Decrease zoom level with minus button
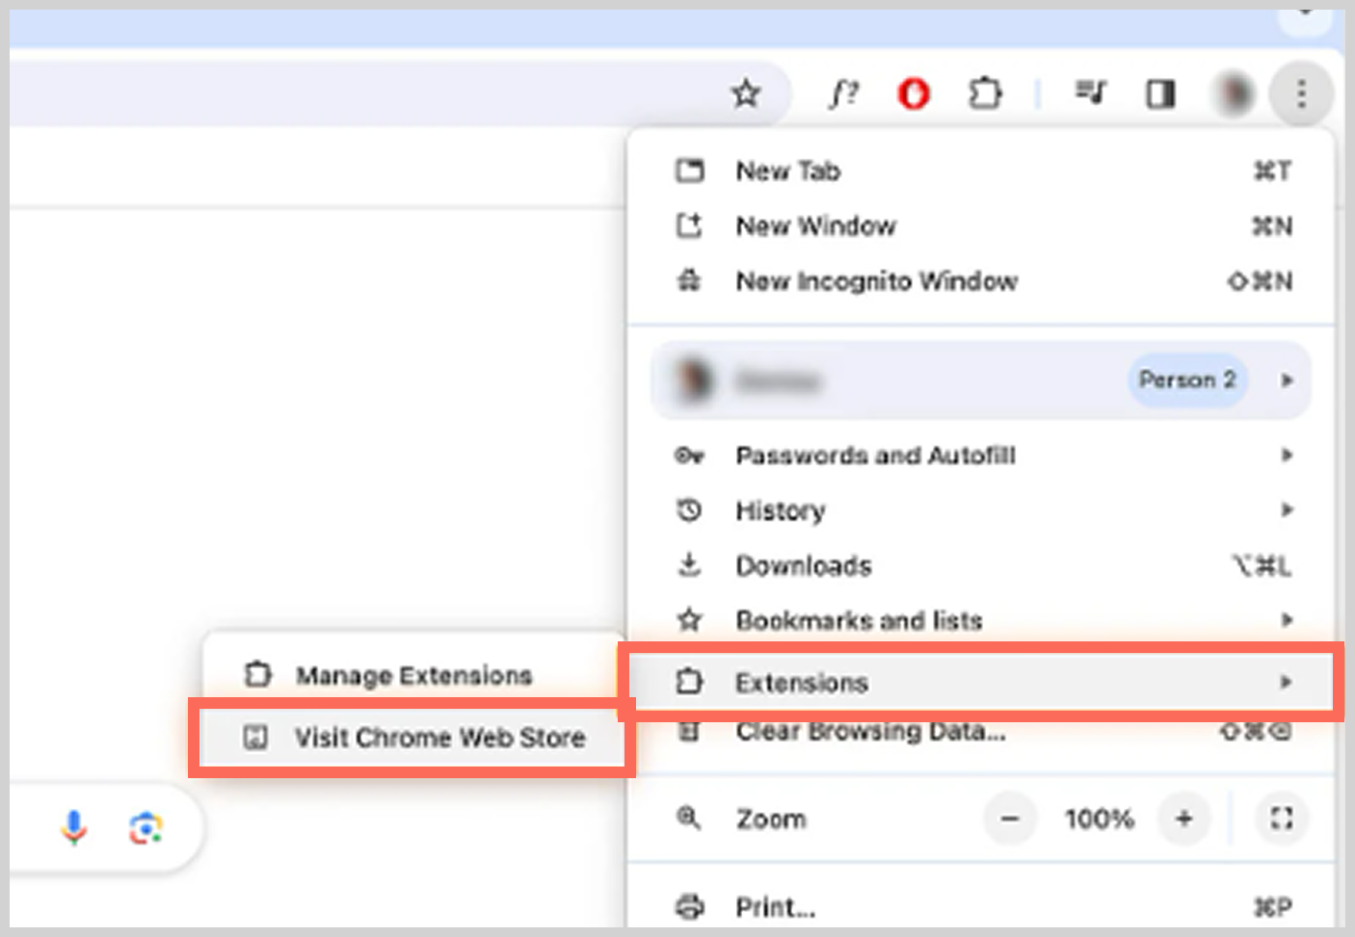 [x=1009, y=819]
